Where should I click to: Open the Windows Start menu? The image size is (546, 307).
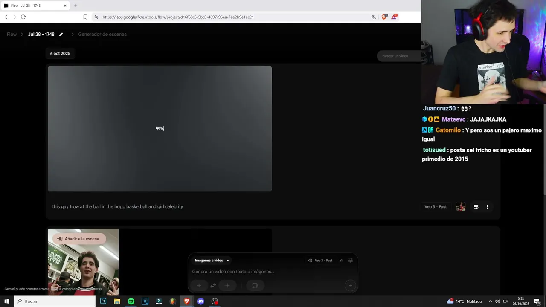pyautogui.click(x=7, y=301)
